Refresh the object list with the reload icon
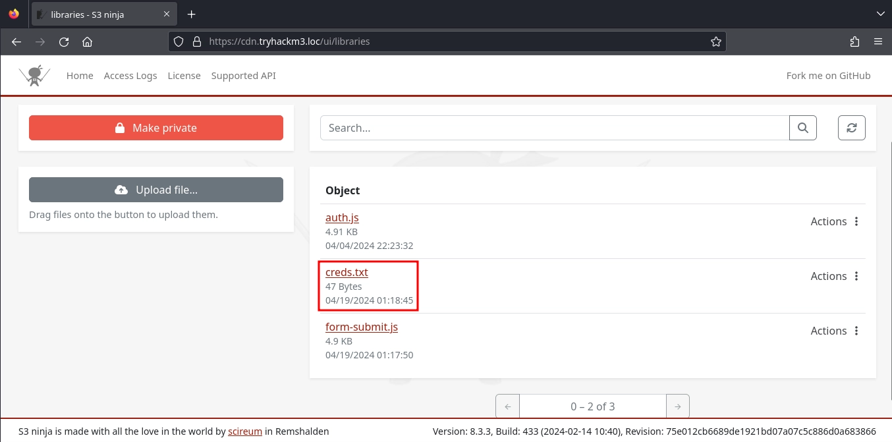892x442 pixels. [851, 128]
